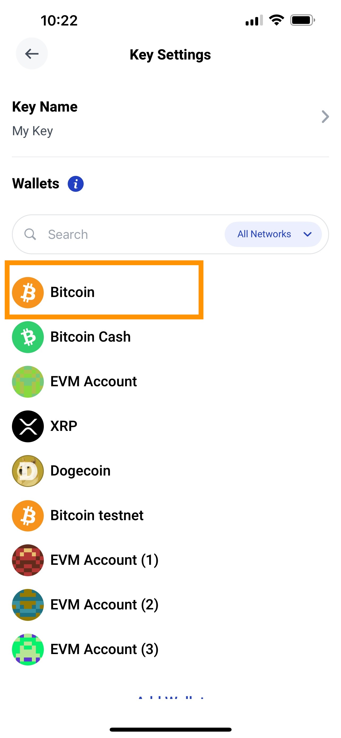
Task: Click the dropdown arrow beside All Networks
Action: pos(308,234)
